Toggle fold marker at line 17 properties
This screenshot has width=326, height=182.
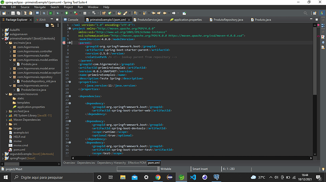click(70, 82)
